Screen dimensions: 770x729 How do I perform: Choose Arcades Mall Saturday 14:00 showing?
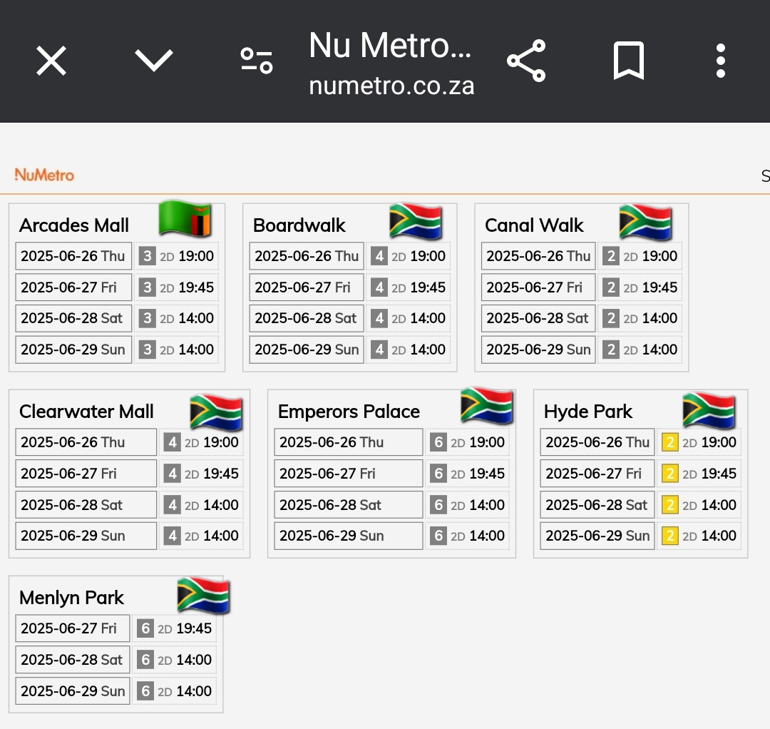[x=176, y=318]
